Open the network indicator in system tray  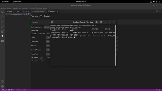[151, 2]
